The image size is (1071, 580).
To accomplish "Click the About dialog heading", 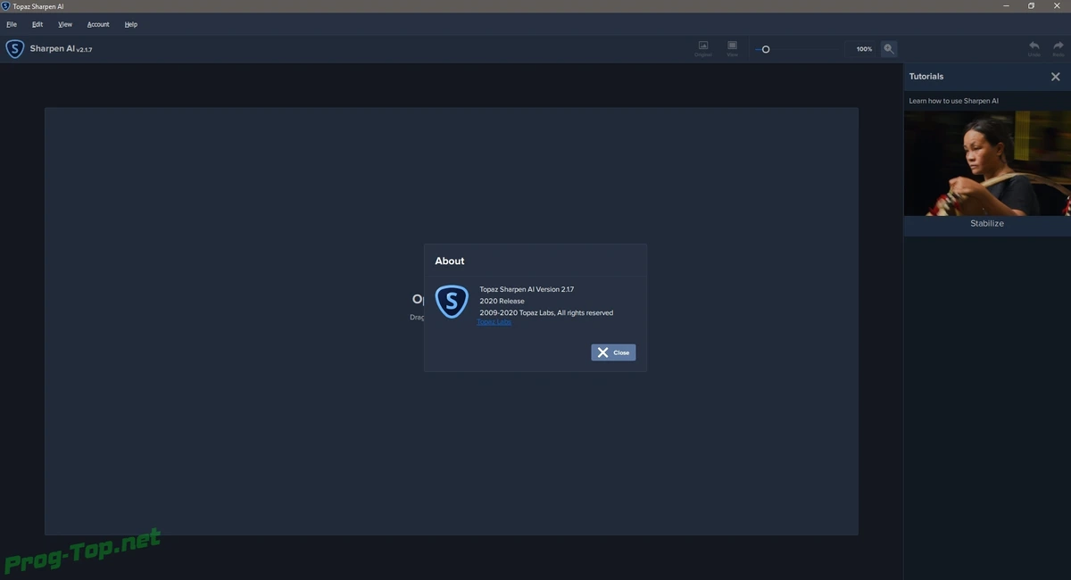I will (x=450, y=261).
